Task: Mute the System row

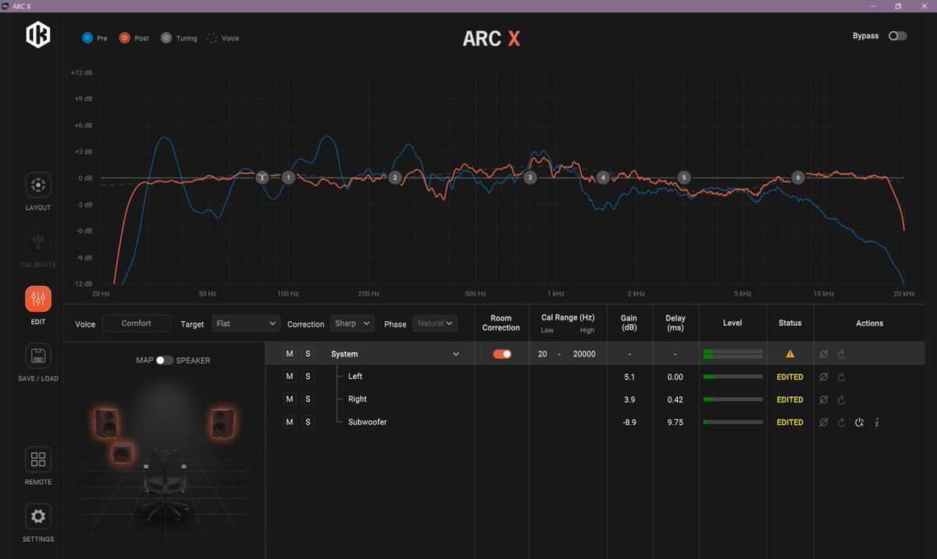Action: (x=290, y=354)
